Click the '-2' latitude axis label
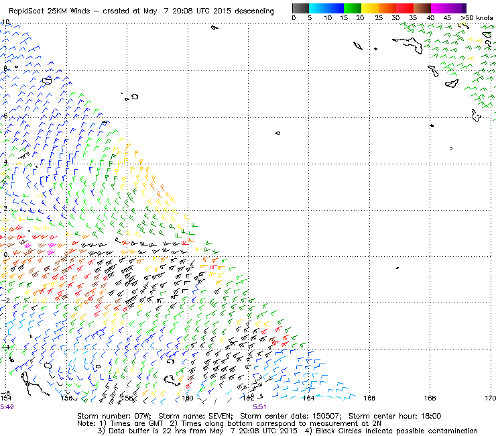496x436 pixels. coord(5,301)
